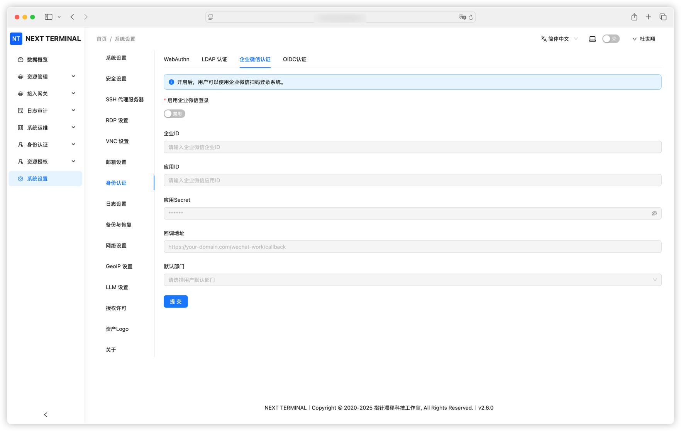The width and height of the screenshot is (681, 431).
Task: Click the laptop display icon in header
Action: 592,39
